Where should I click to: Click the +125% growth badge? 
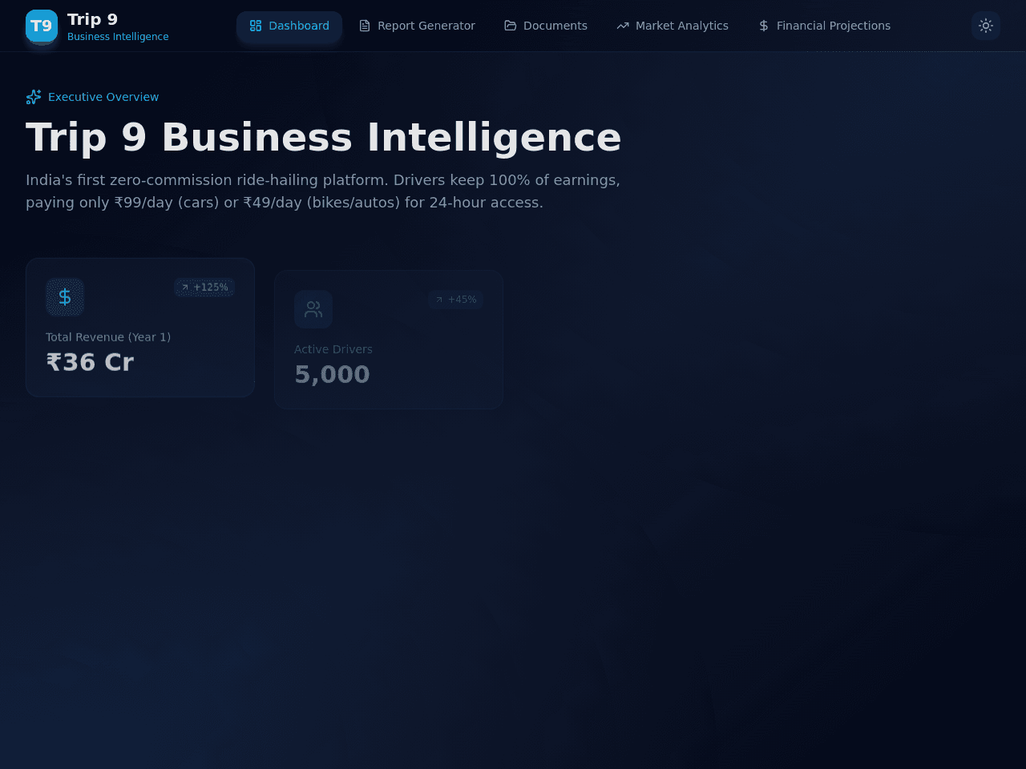(204, 288)
